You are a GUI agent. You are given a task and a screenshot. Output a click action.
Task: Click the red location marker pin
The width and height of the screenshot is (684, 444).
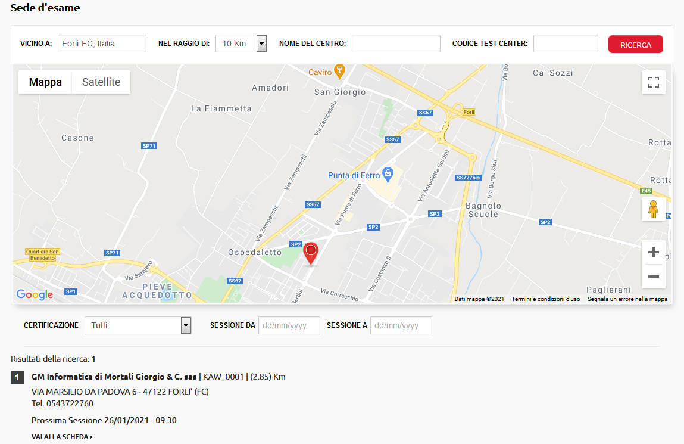click(311, 254)
